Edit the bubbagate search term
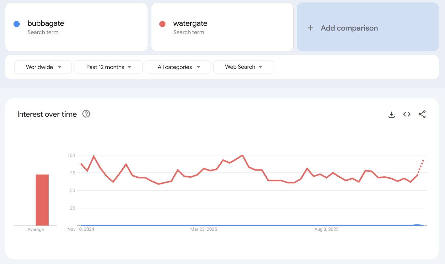Screen dimensions: 445x264 [x=46, y=23]
